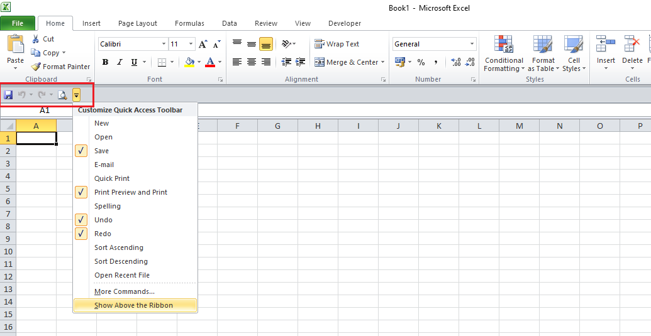Click the Increase Indent icon
Image resolution: width=651 pixels, height=336 pixels.
[x=300, y=62]
